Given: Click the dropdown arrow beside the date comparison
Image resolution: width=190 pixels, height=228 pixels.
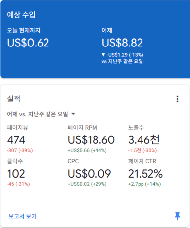Looking at the screenshot, I should (x=73, y=114).
